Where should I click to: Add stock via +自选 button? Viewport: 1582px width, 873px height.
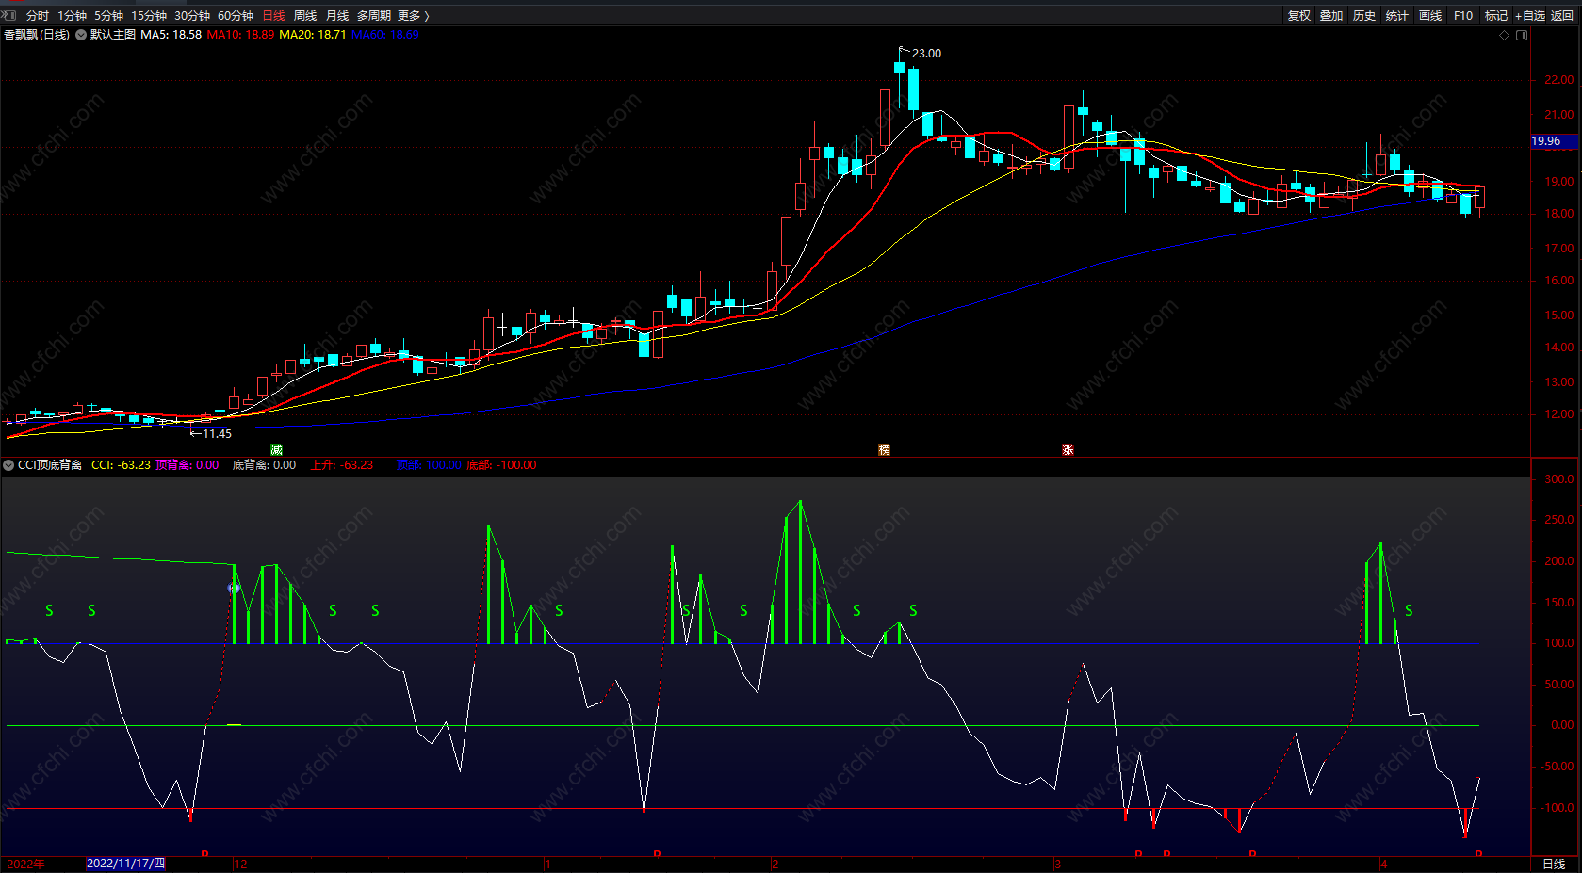coord(1529,15)
